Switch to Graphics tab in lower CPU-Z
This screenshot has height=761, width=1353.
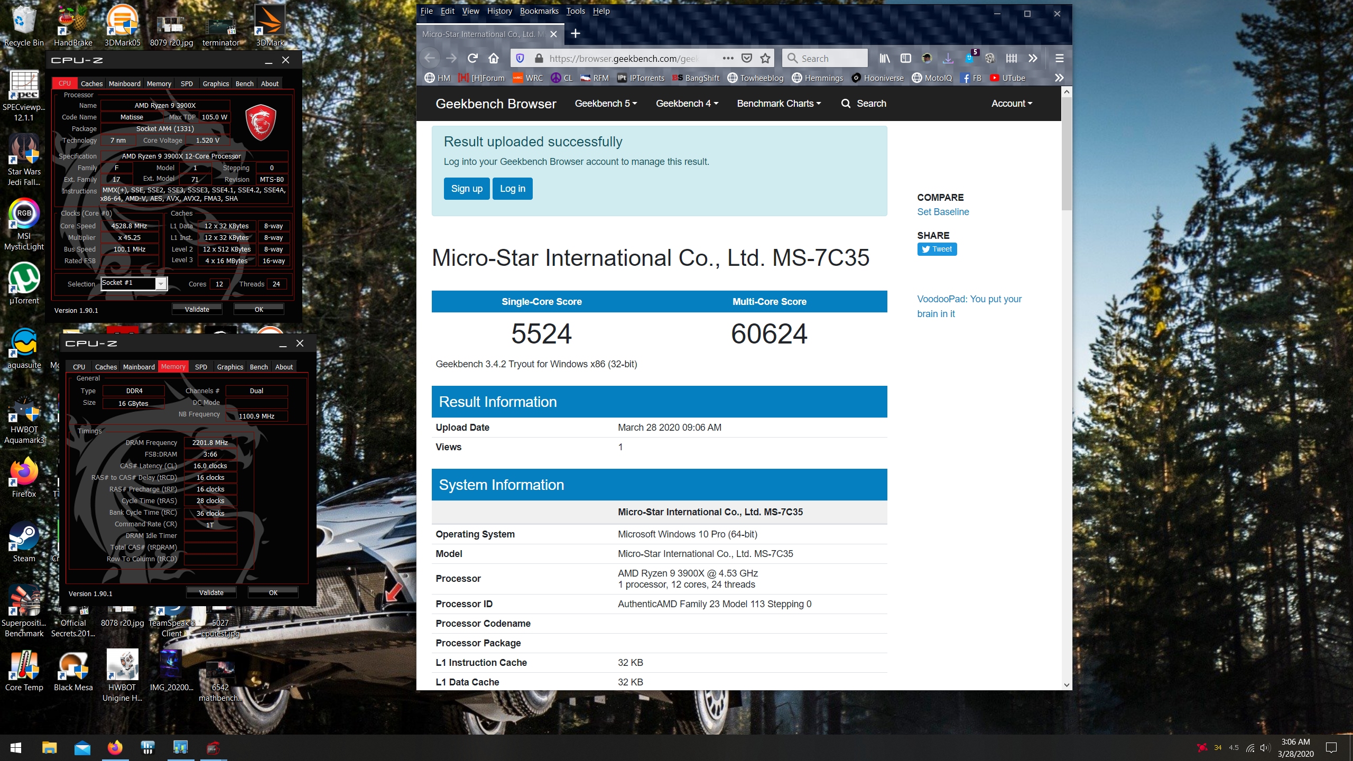(x=230, y=367)
